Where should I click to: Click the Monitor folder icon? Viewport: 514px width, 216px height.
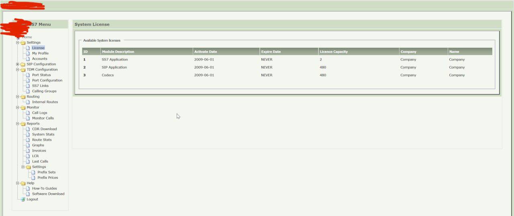click(23, 107)
